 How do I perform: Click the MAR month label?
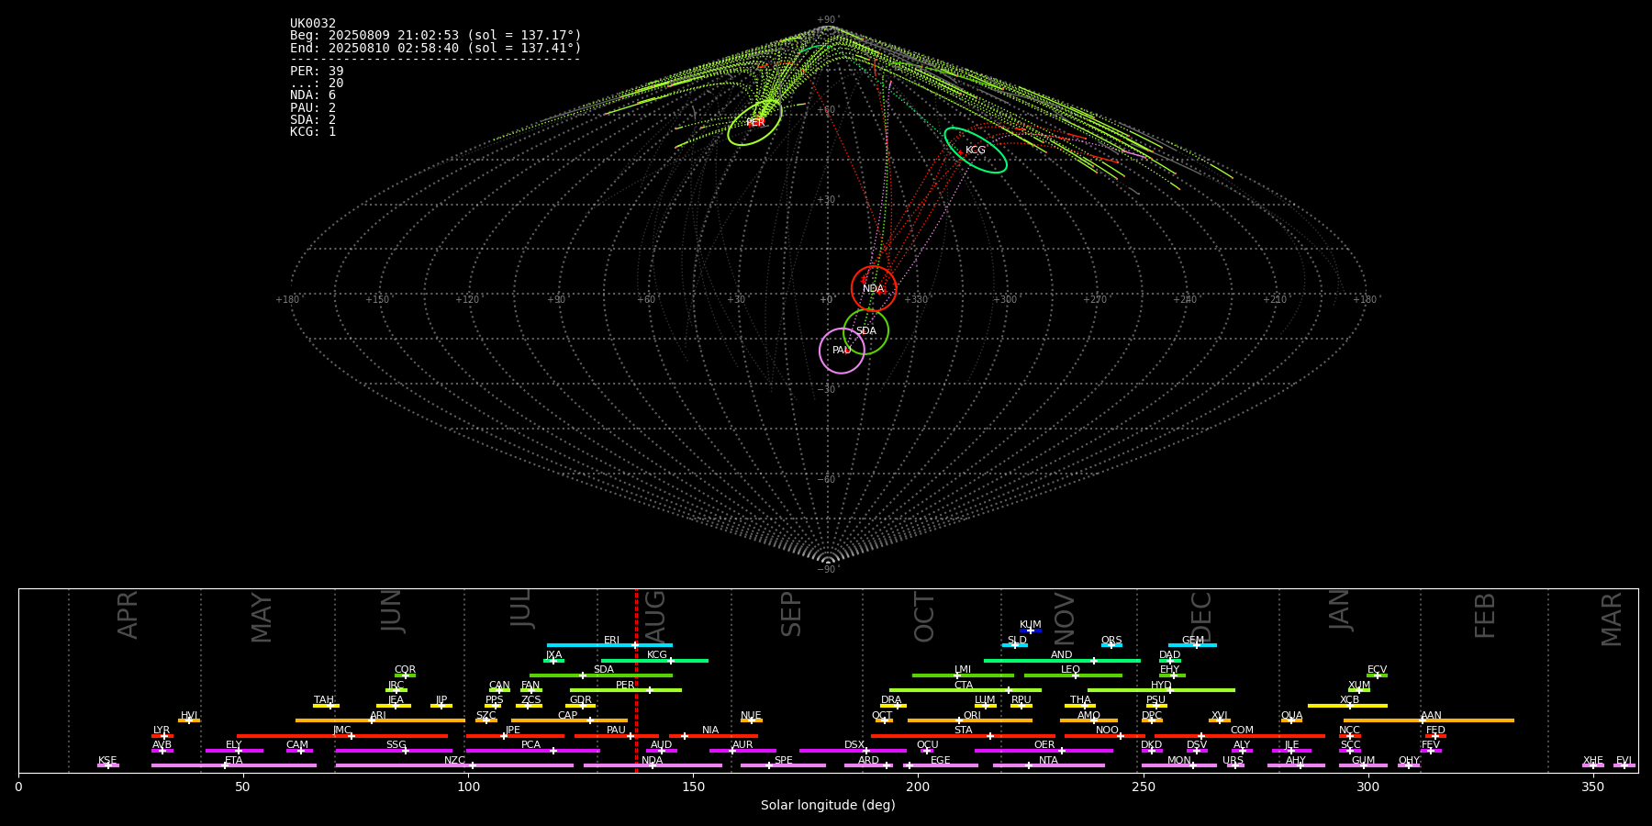point(1612,619)
